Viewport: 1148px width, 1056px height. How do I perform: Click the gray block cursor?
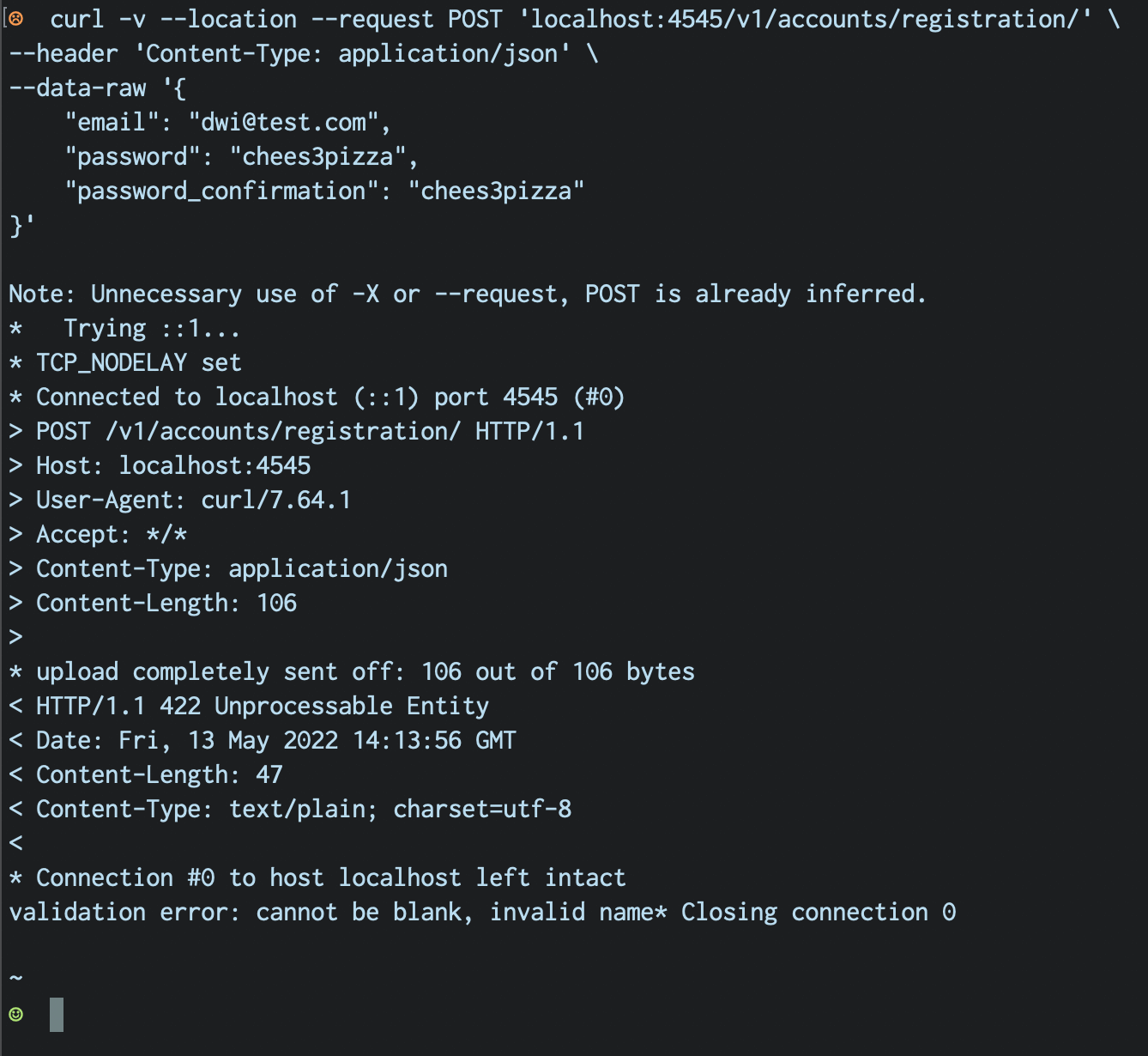tap(57, 1014)
